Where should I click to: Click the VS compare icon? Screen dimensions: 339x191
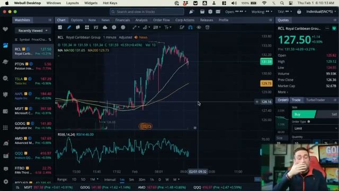(x=96, y=27)
